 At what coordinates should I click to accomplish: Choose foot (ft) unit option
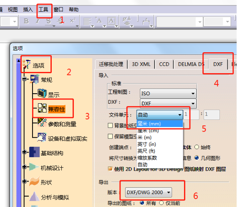click(160, 151)
